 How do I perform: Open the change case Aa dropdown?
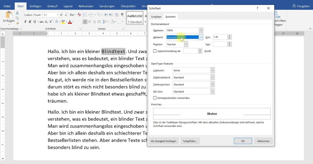coord(73,15)
